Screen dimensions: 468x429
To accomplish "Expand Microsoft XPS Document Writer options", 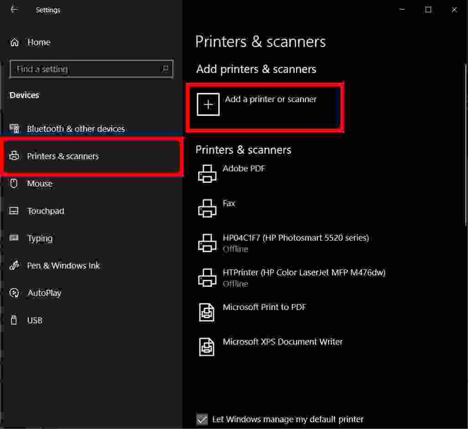I will pos(283,347).
